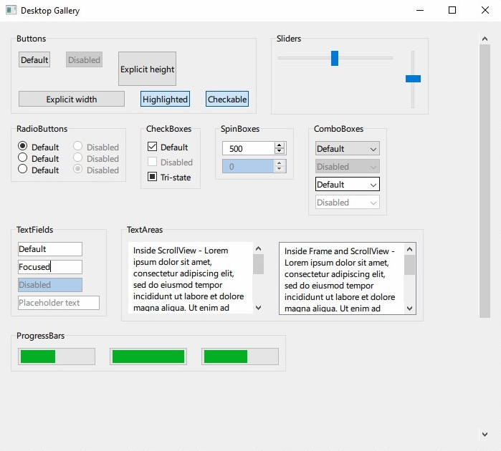501x451 pixels.
Task: Click the Default text field
Action: pos(50,249)
